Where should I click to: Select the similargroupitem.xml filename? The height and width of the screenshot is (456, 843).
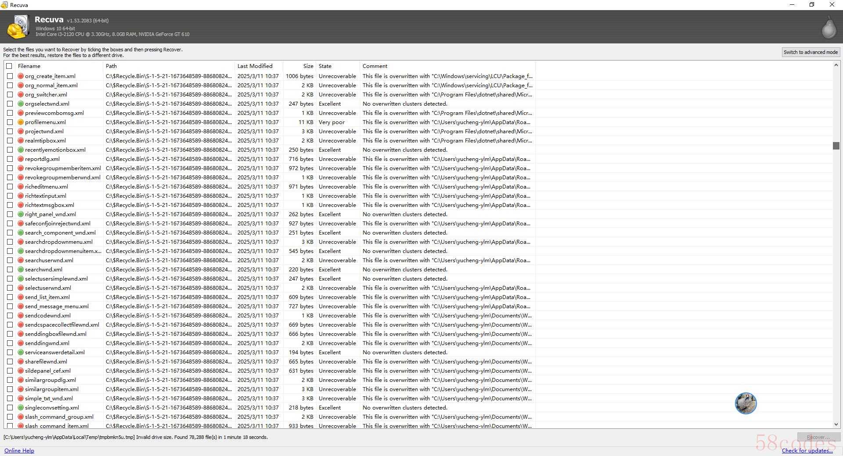[x=52, y=389]
